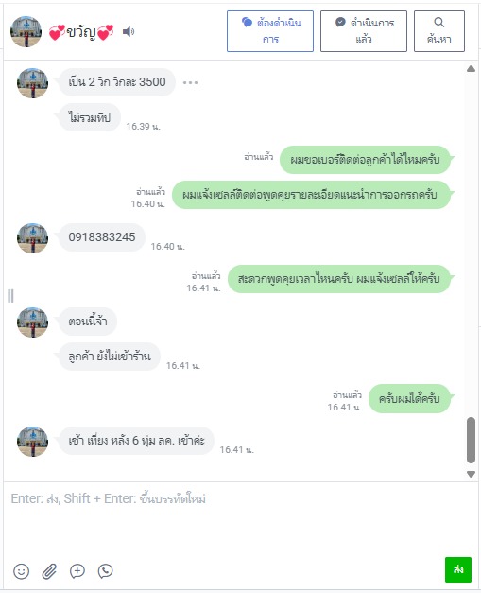Image resolution: width=481 pixels, height=593 pixels.
Task: Attach a file with the paperclip icon
Action: tap(49, 571)
